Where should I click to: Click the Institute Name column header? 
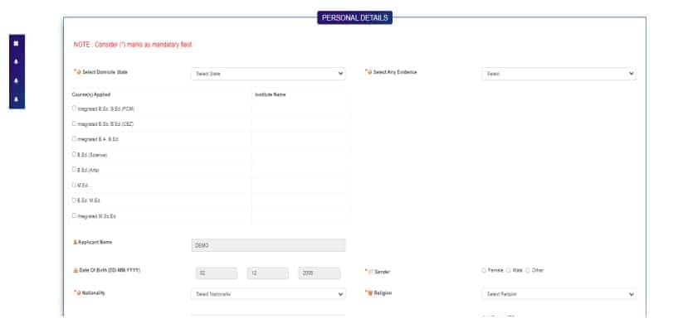pos(271,94)
